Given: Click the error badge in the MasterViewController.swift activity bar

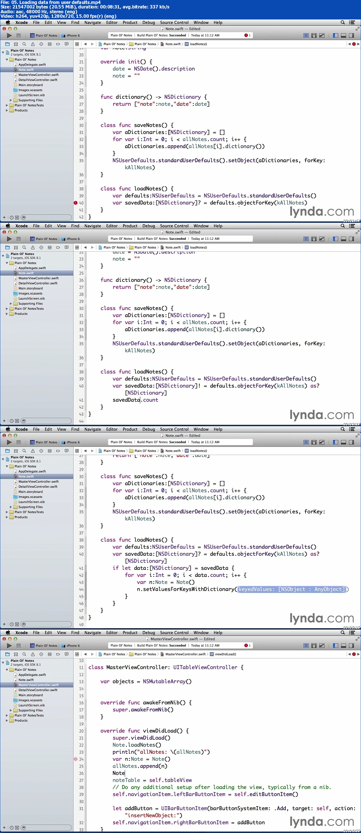Looking at the screenshot, I should click(247, 645).
